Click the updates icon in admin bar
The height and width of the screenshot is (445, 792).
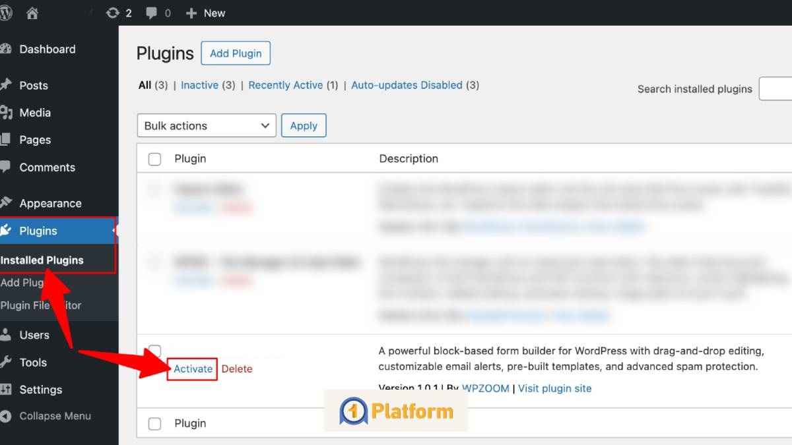[113, 13]
